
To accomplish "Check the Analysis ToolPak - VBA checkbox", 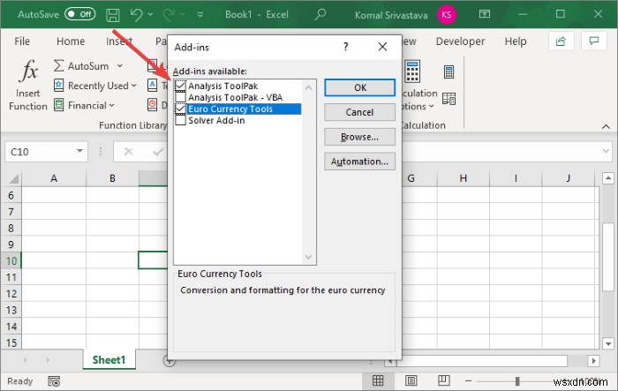I will (180, 97).
